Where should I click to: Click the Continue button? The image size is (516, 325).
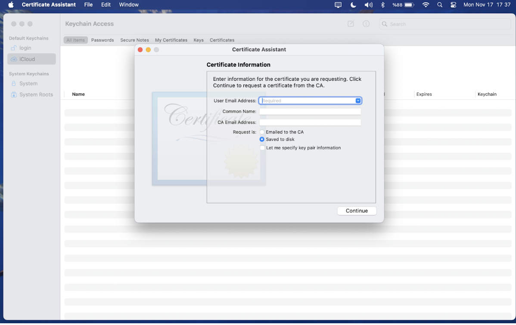(357, 211)
